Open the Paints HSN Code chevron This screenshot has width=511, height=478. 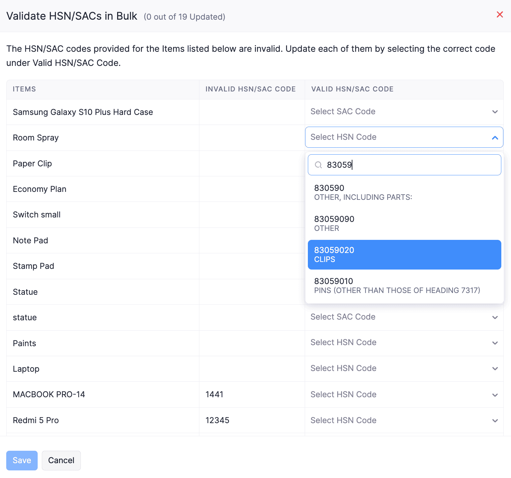[495, 343]
